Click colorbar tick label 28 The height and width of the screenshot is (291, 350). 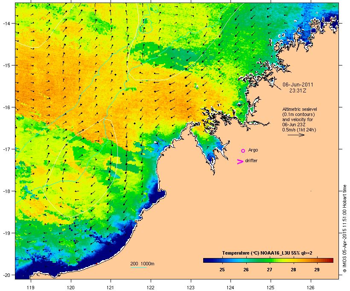tap(293, 270)
